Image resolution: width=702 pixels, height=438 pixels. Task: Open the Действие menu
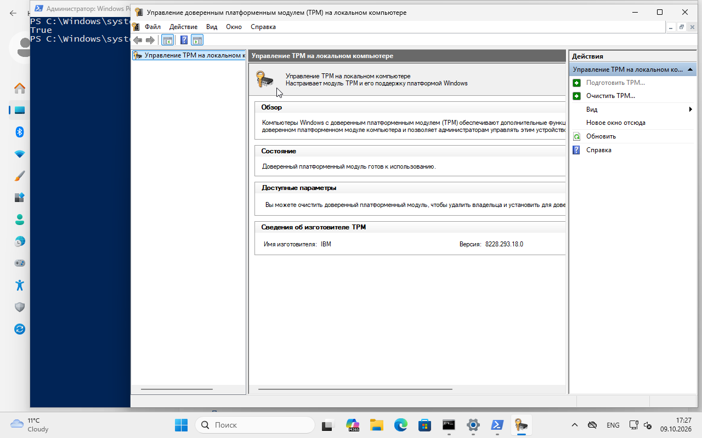(x=183, y=27)
